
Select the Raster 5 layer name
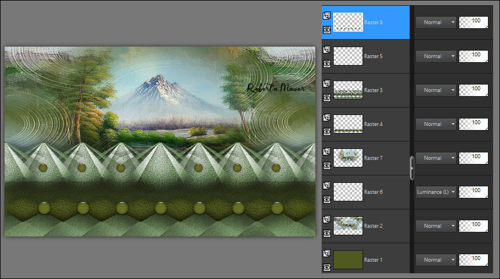pyautogui.click(x=373, y=56)
